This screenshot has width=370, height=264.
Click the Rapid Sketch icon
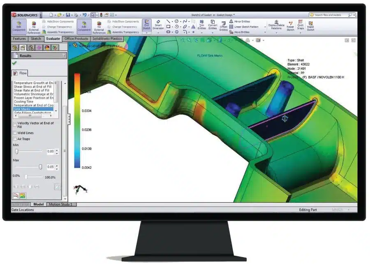coord(310,26)
